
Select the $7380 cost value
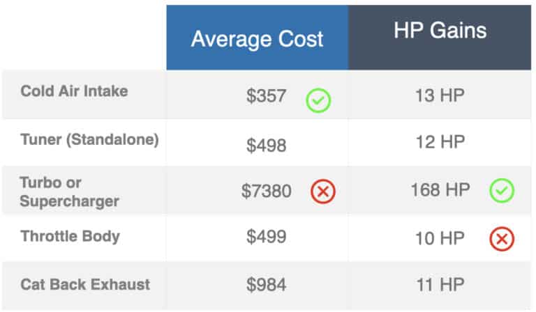point(267,191)
